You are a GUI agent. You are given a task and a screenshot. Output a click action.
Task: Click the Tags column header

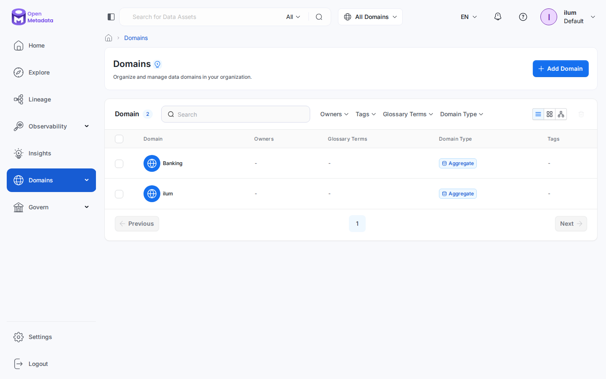pyautogui.click(x=553, y=139)
